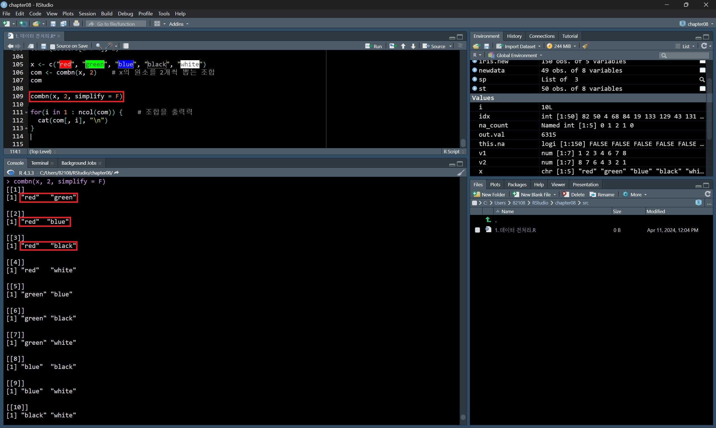Switch to the Packages tab

pyautogui.click(x=517, y=185)
